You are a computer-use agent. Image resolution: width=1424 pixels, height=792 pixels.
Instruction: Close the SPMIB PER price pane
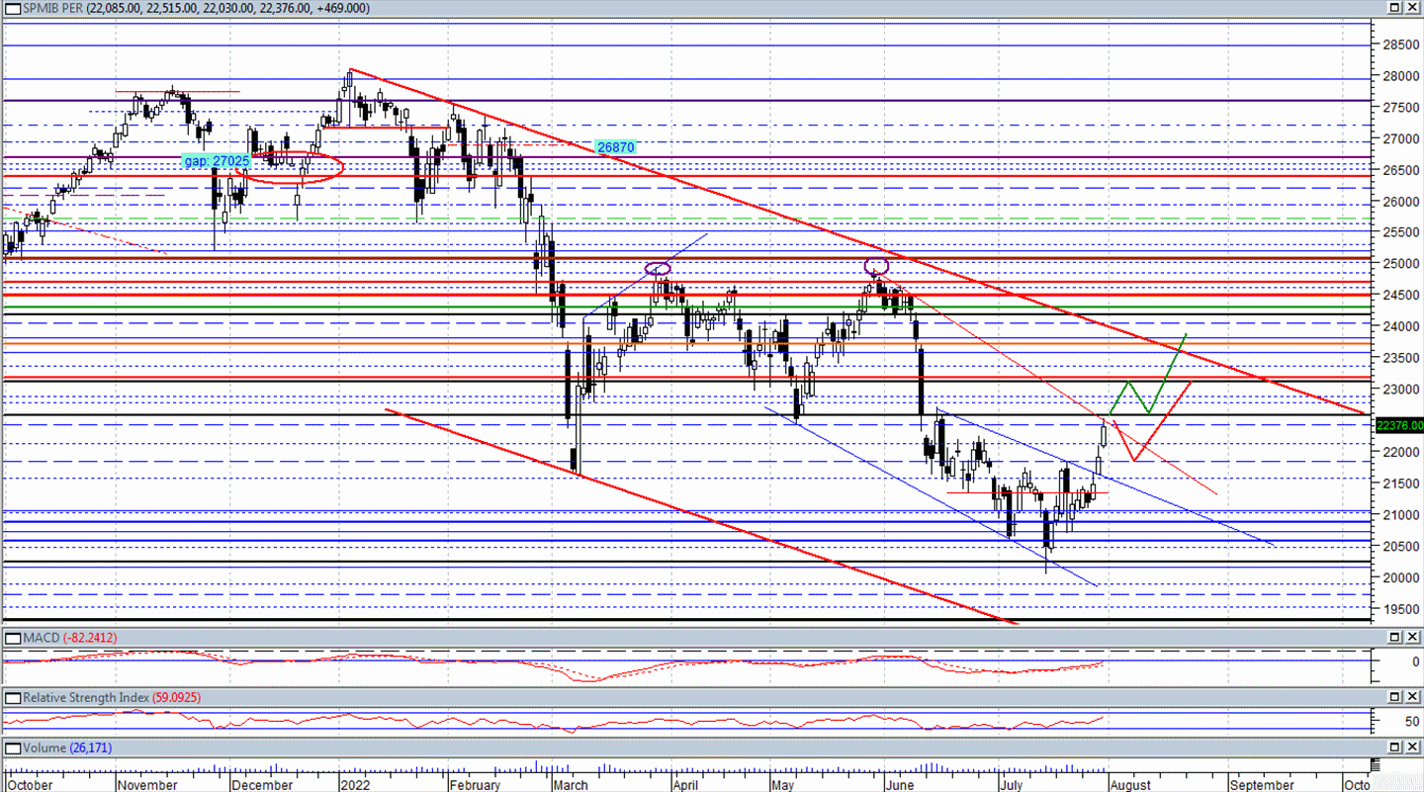click(1412, 8)
